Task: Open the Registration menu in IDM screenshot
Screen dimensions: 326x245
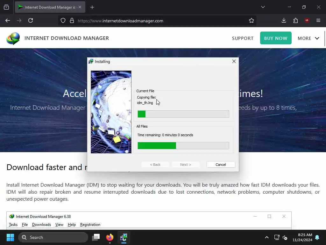Action: click(x=90, y=225)
